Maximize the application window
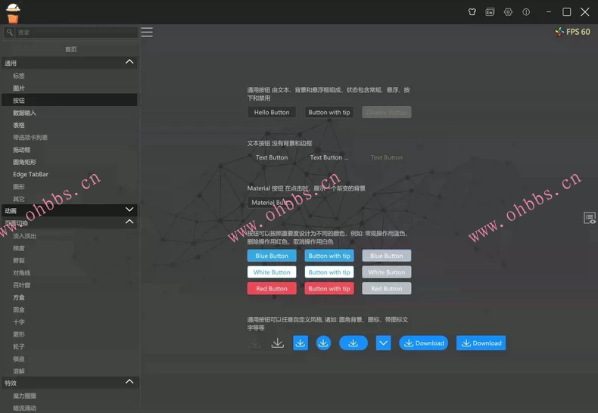 tap(567, 12)
